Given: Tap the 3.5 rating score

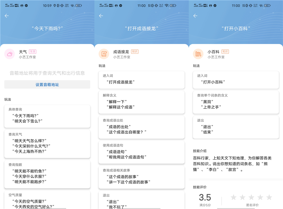Looking at the screenshot, I should coord(205,197).
